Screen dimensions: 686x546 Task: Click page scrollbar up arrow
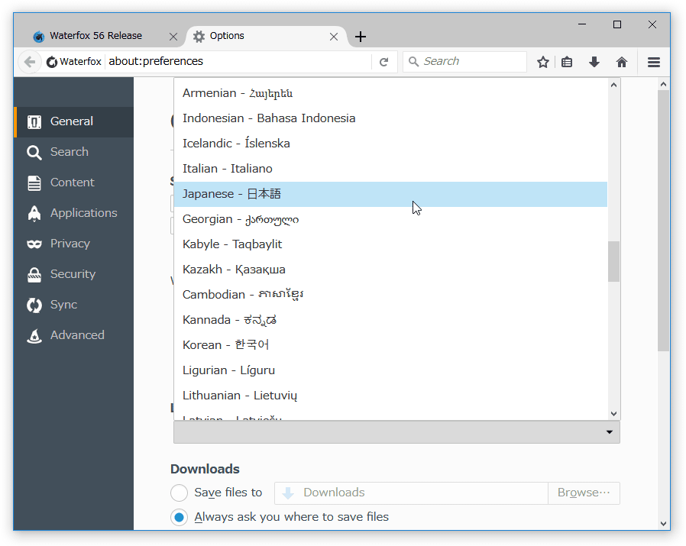(x=663, y=85)
